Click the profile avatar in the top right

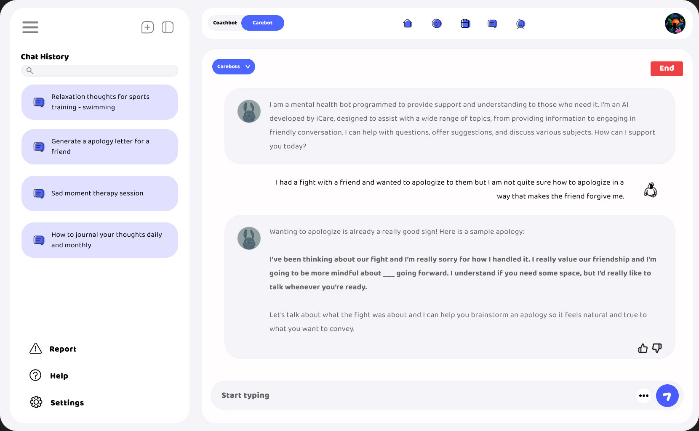pos(675,23)
